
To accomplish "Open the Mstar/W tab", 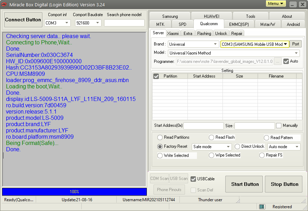I will coord(268,24).
